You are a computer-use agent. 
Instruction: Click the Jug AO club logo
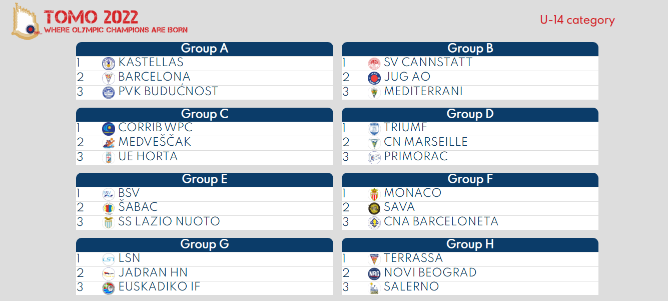[374, 78]
